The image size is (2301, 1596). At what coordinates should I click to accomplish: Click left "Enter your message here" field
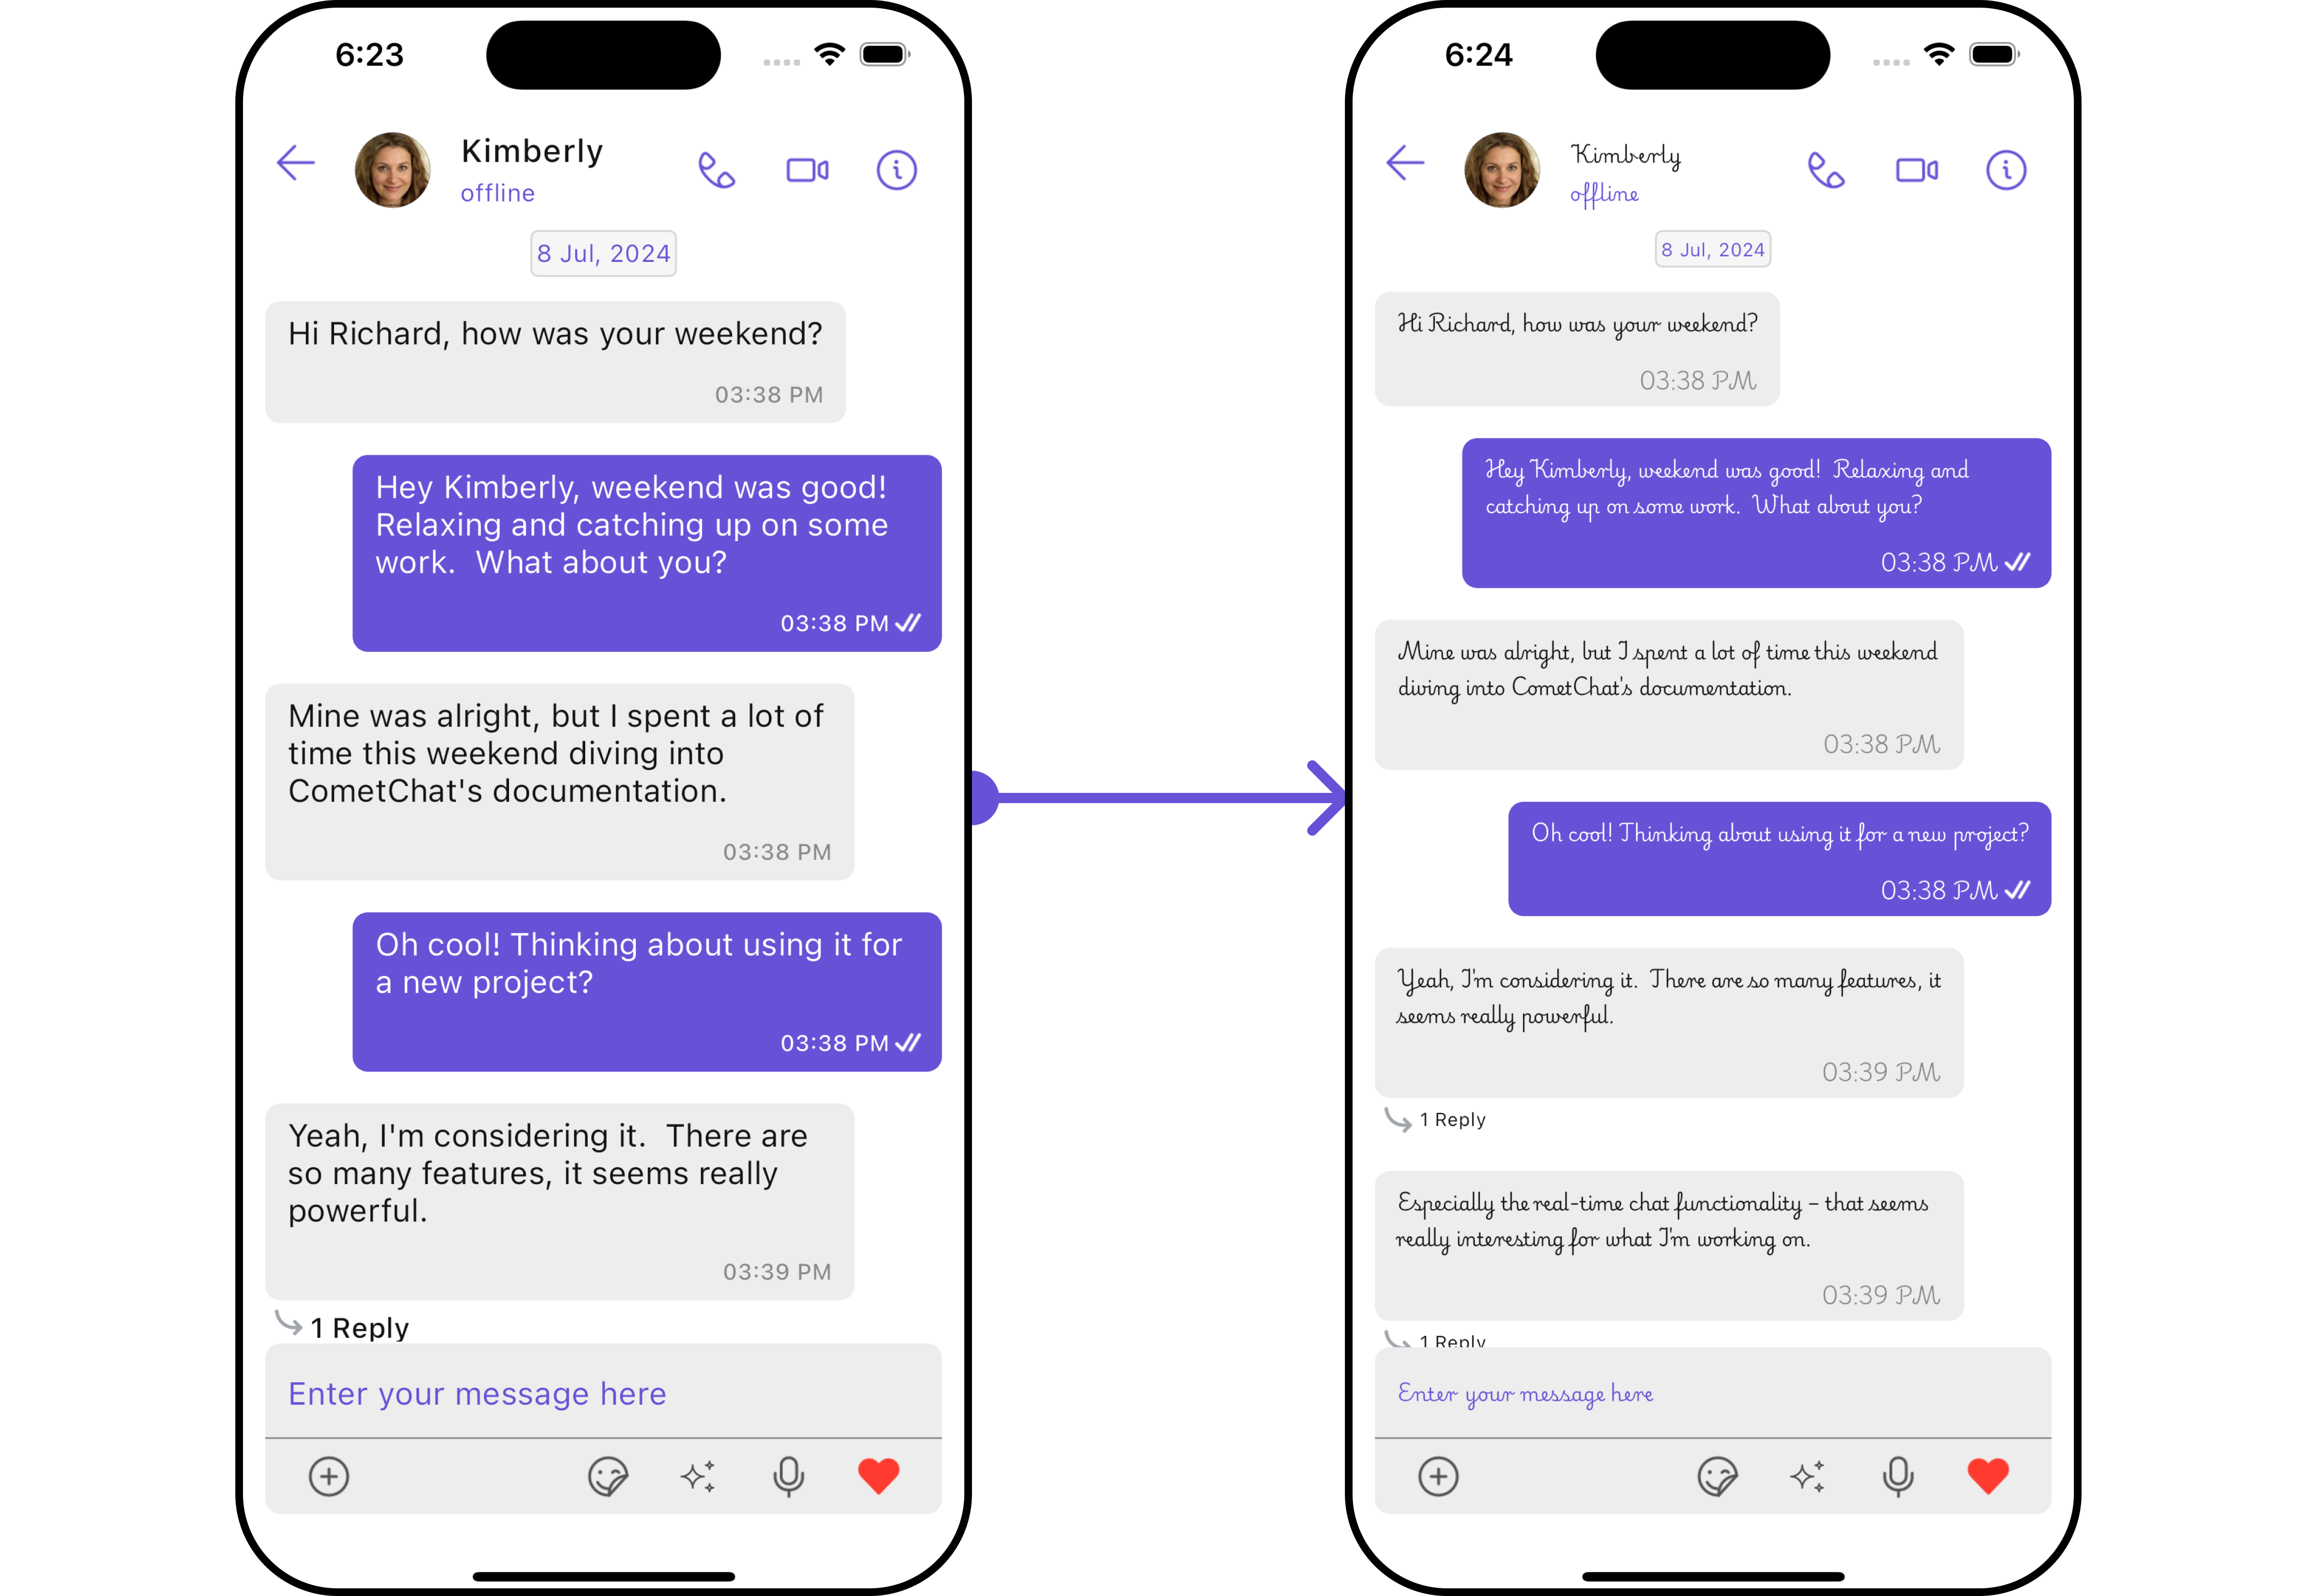pyautogui.click(x=603, y=1392)
